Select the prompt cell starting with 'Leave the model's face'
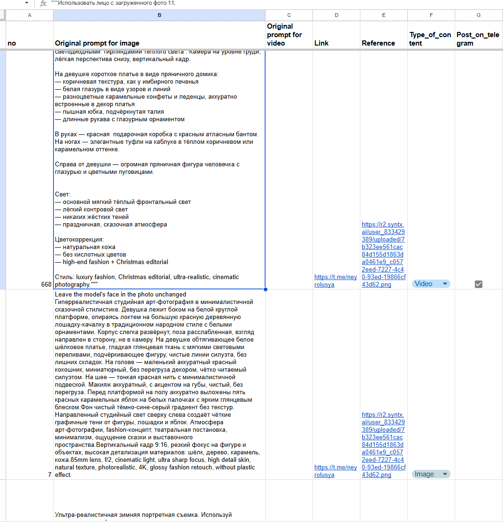503x522 pixels. click(x=159, y=383)
